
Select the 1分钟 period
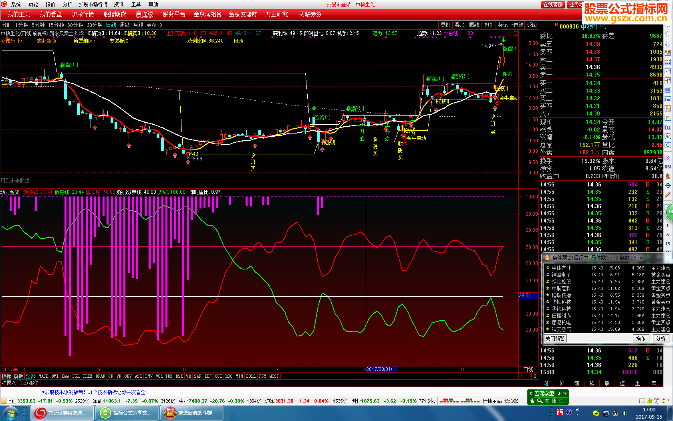coord(22,25)
